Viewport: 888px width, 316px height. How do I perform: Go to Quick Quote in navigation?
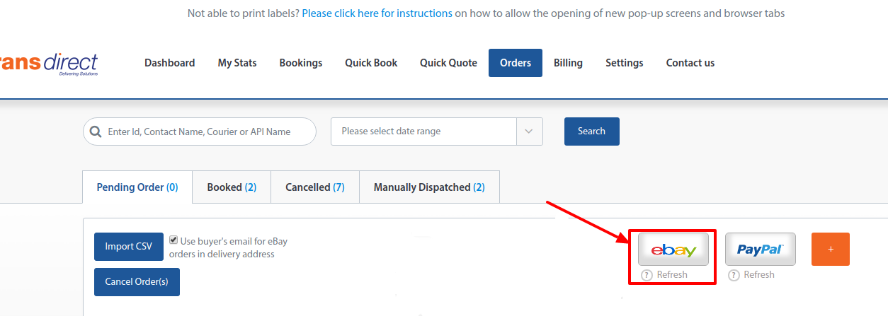[x=448, y=63]
